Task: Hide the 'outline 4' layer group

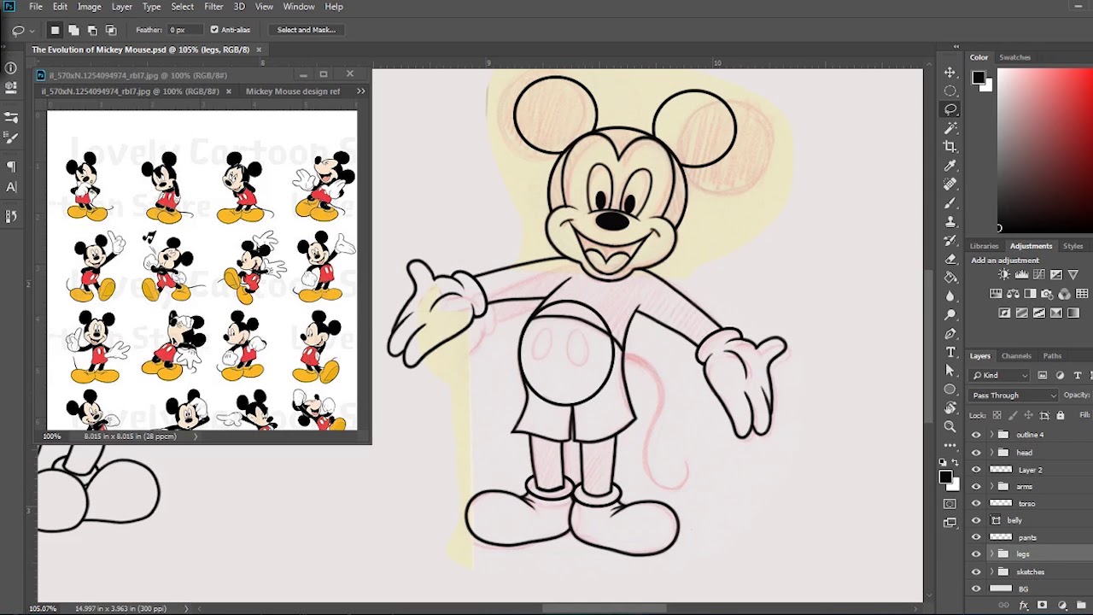Action: coord(976,435)
